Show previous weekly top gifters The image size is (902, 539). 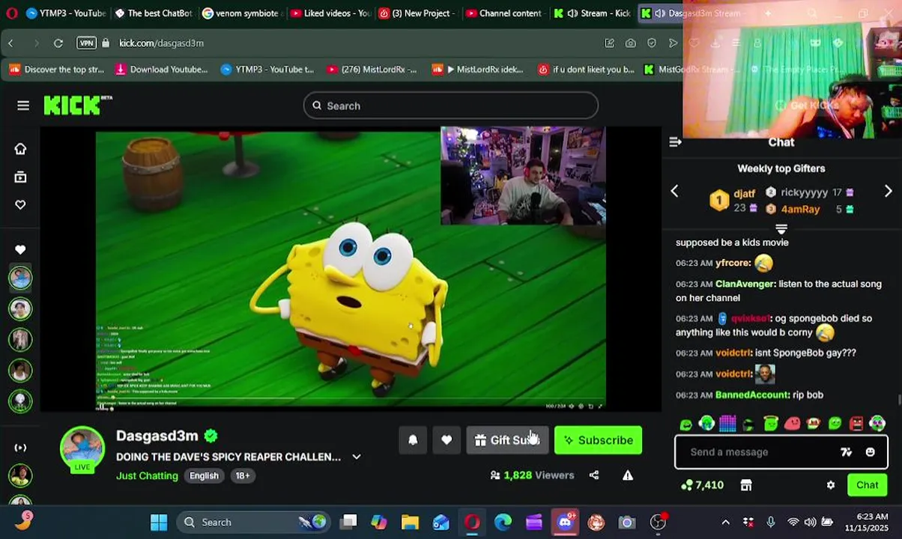tap(674, 192)
